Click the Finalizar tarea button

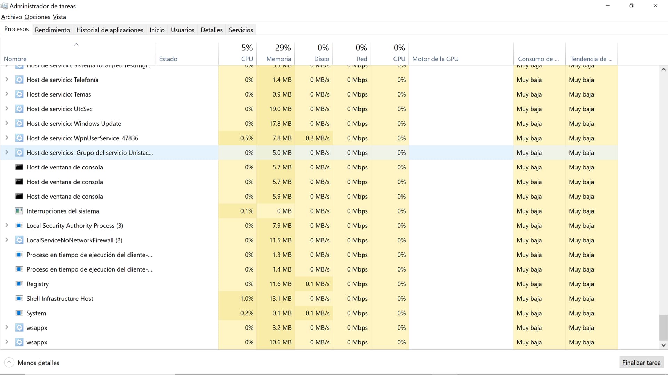pos(641,362)
